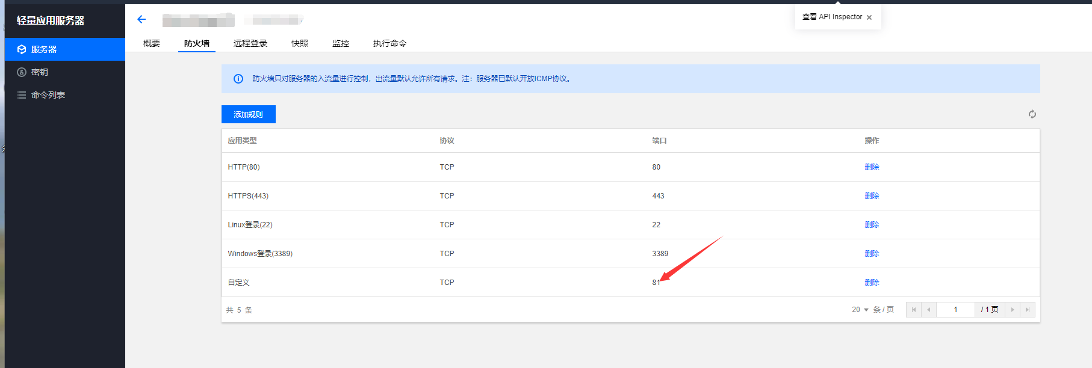
Task: Click TCP protocol in the 自定义 row
Action: pos(447,283)
